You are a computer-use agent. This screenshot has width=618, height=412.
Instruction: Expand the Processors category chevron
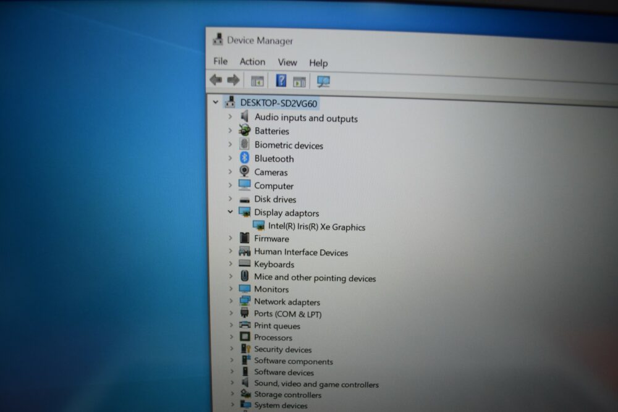pyautogui.click(x=231, y=337)
